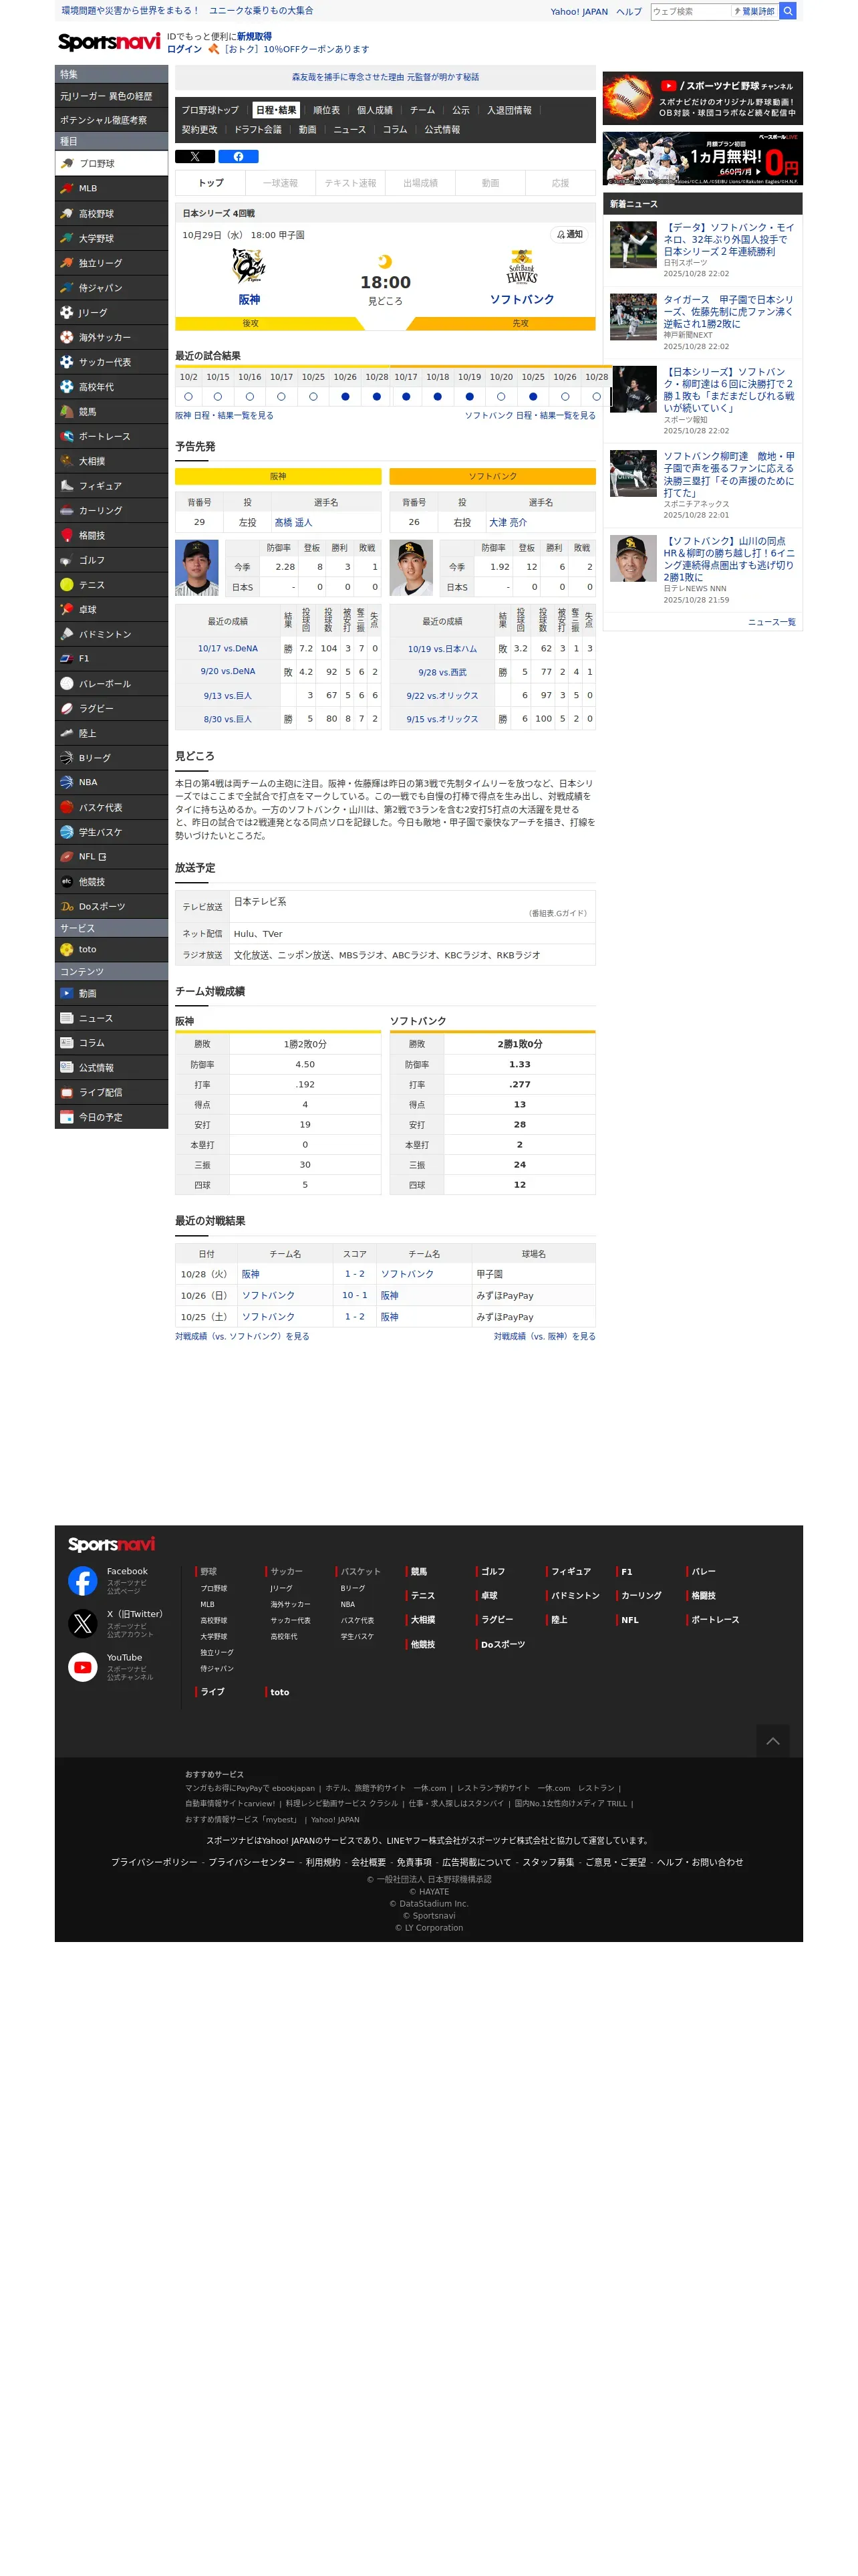Open the プライバシーポリシー footer link

pos(154,1862)
